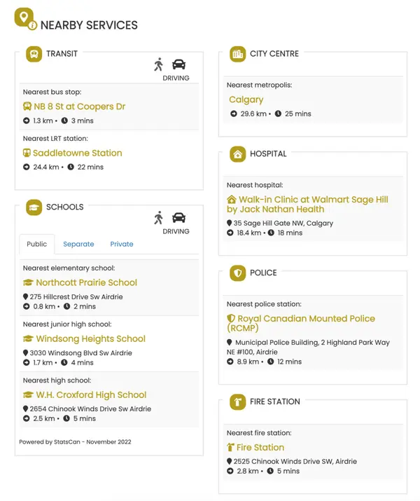Switch to the Separate schools tab

pyautogui.click(x=78, y=244)
